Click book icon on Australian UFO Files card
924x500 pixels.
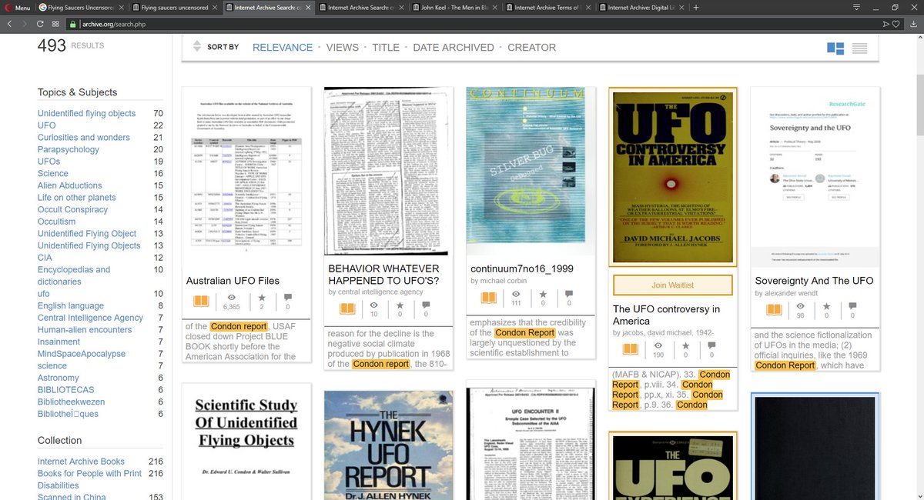tap(200, 300)
